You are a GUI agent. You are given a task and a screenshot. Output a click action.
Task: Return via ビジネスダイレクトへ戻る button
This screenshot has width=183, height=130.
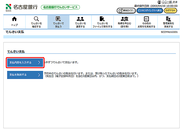point(149,11)
